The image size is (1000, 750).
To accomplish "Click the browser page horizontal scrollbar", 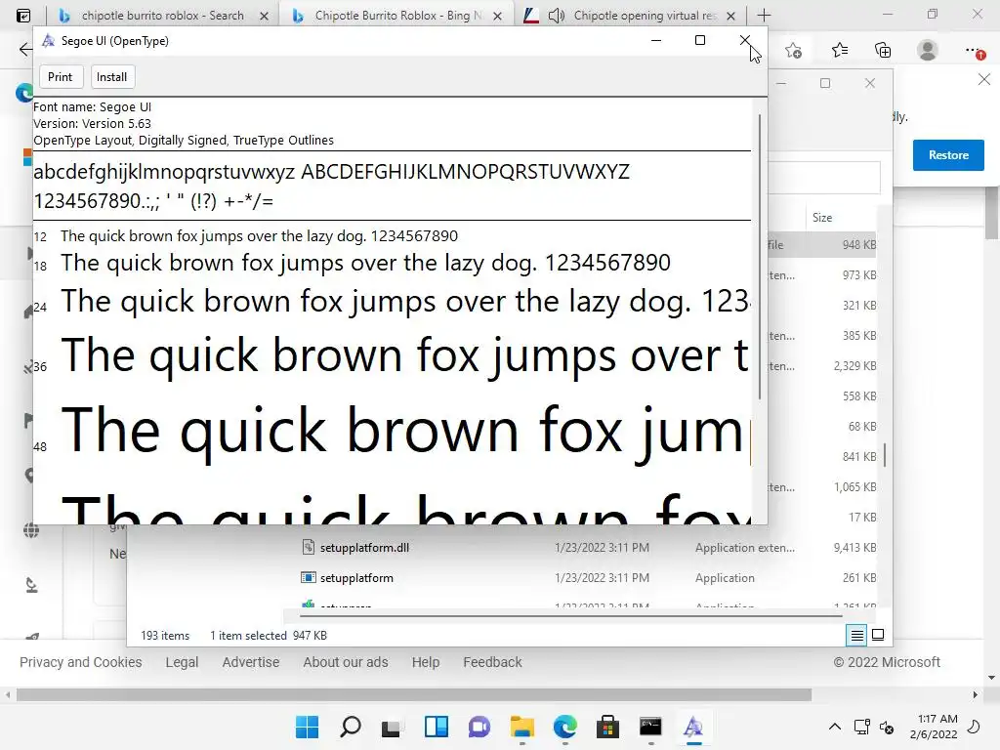I will click(414, 694).
